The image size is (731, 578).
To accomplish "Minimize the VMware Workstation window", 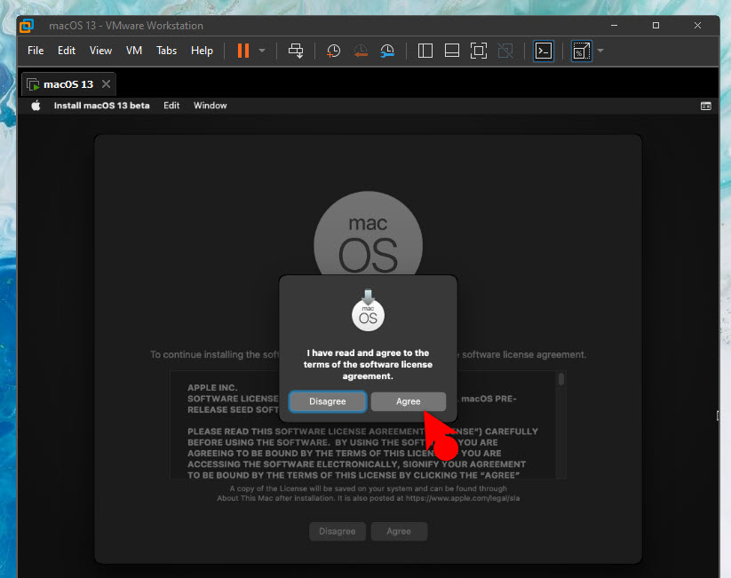I will (615, 25).
